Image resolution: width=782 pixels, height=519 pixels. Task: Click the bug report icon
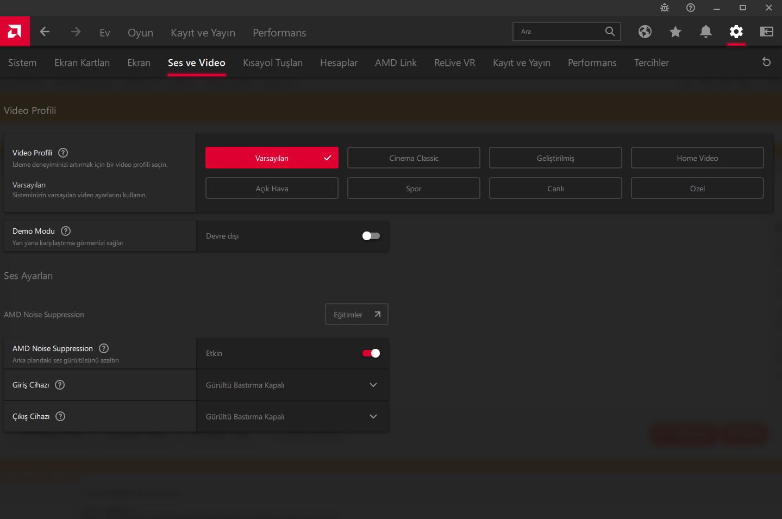pos(665,8)
